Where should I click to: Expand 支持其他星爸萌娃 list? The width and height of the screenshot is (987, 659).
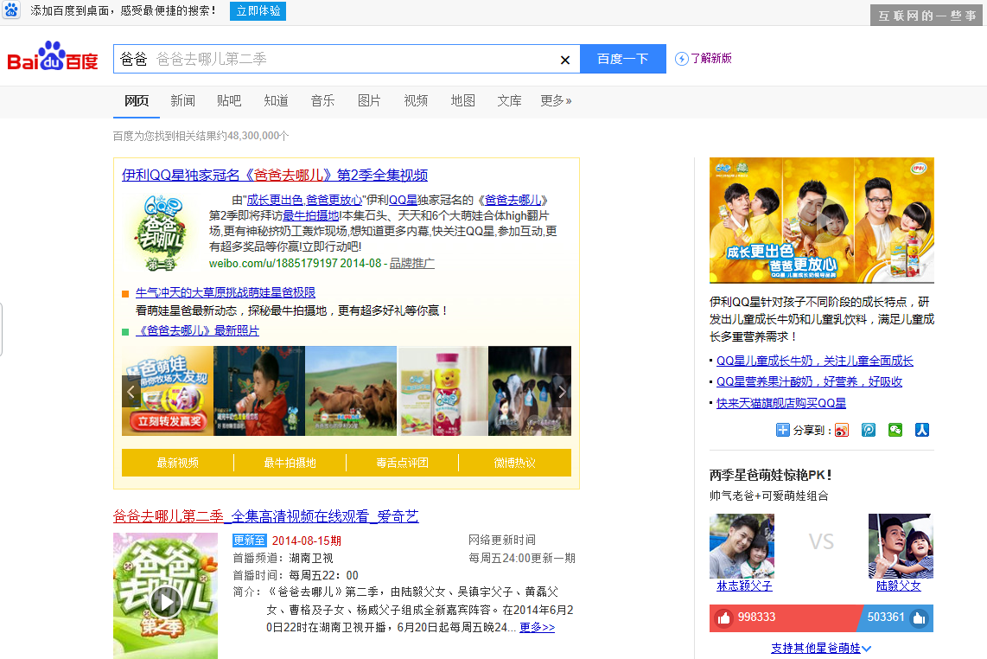click(x=821, y=648)
